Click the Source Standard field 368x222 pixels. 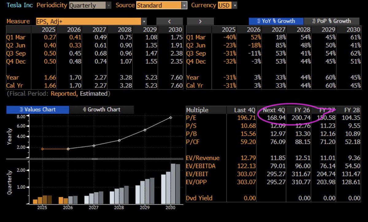point(159,5)
